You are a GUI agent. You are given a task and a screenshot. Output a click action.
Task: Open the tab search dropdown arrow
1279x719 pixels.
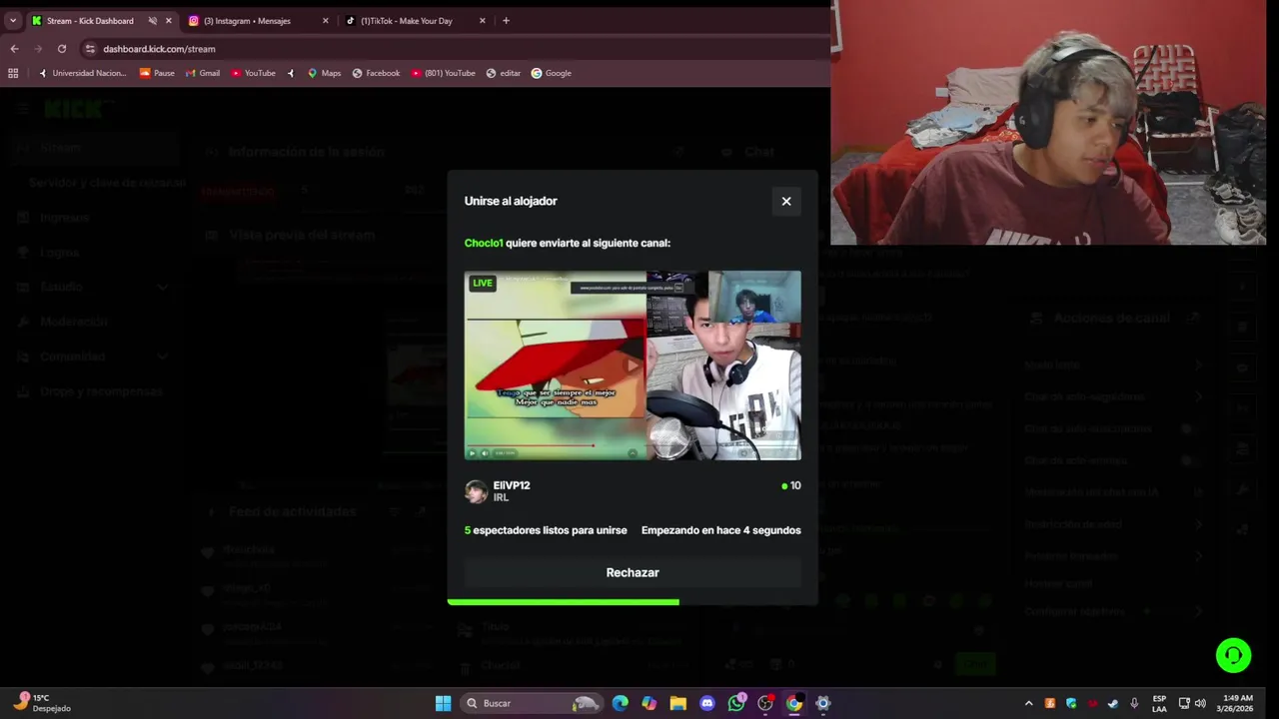pos(13,20)
